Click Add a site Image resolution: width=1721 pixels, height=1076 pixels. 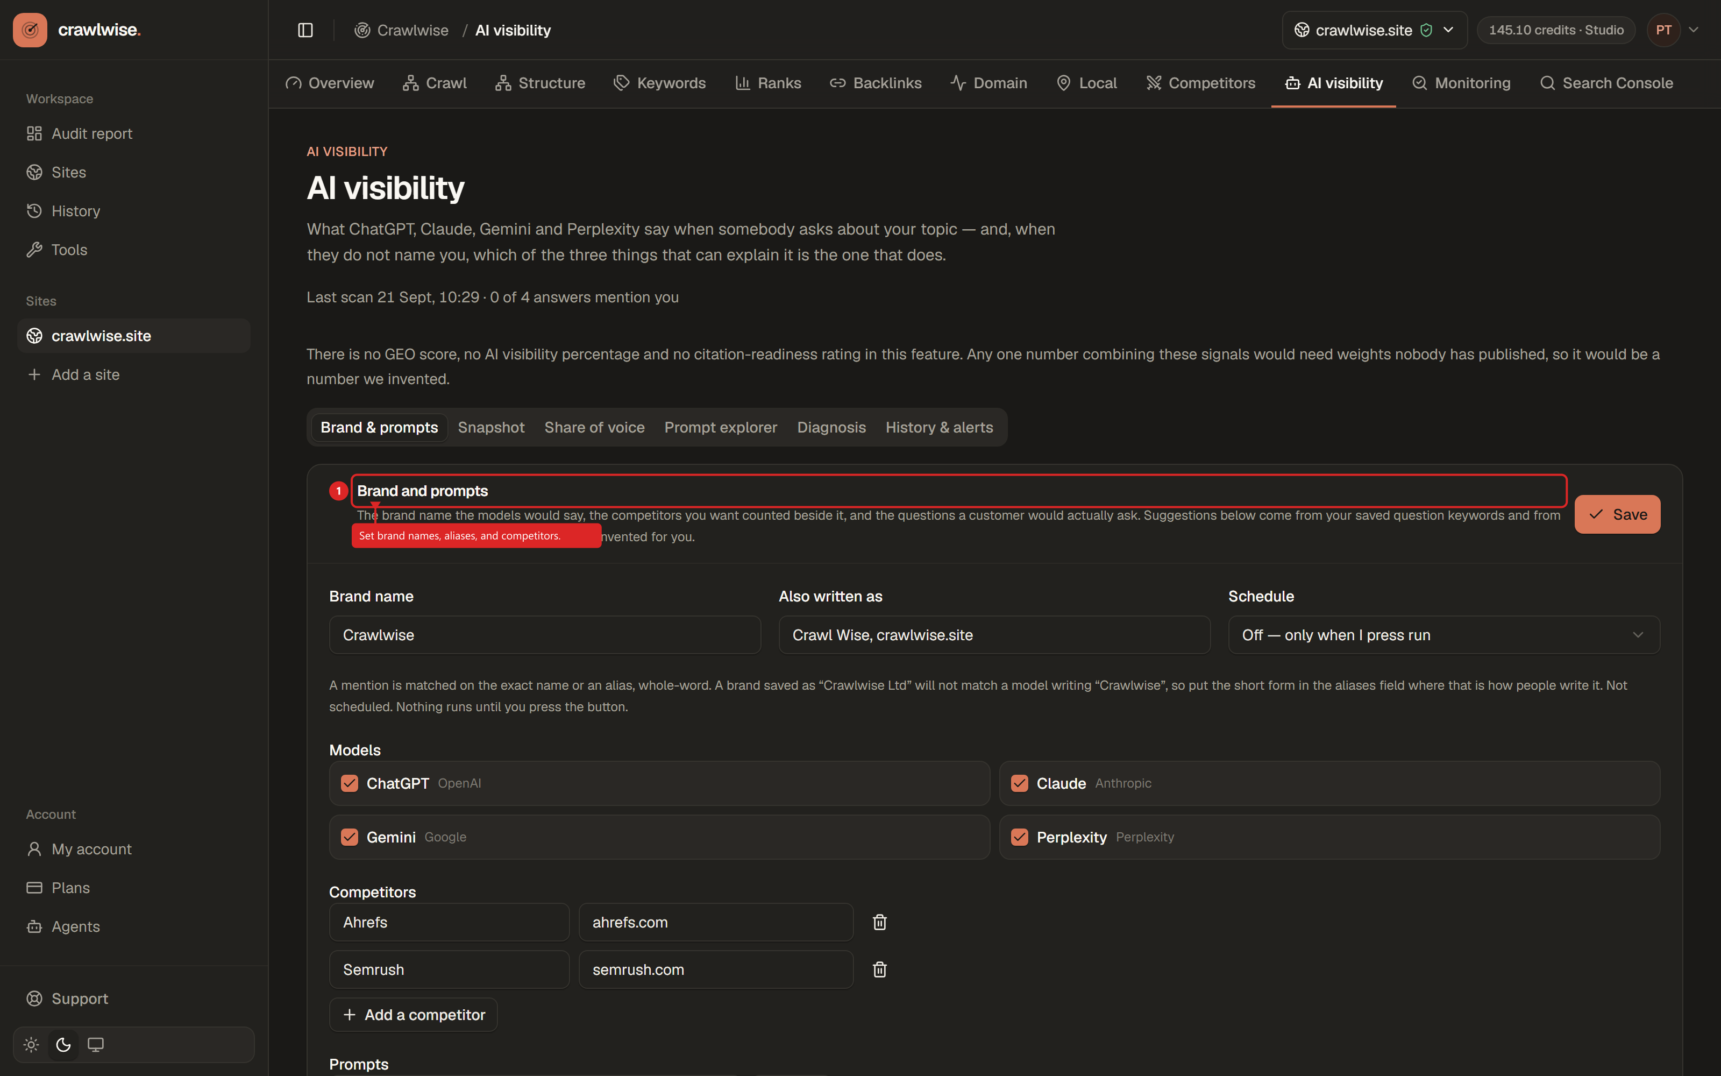[134, 375]
